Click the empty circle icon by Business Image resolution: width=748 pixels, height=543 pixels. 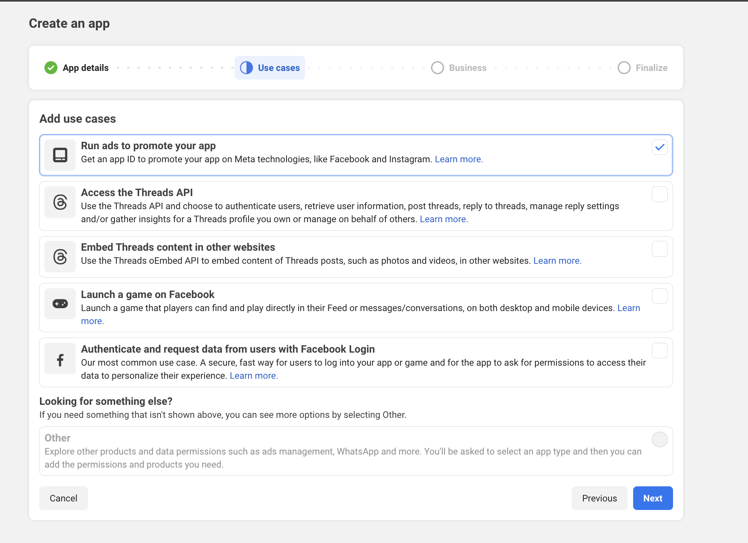438,68
